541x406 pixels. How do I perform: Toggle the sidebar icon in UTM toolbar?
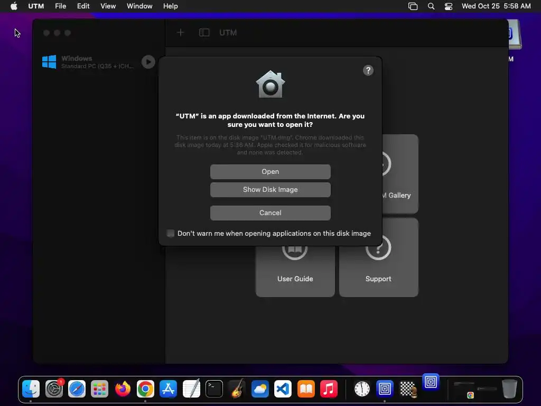204,32
